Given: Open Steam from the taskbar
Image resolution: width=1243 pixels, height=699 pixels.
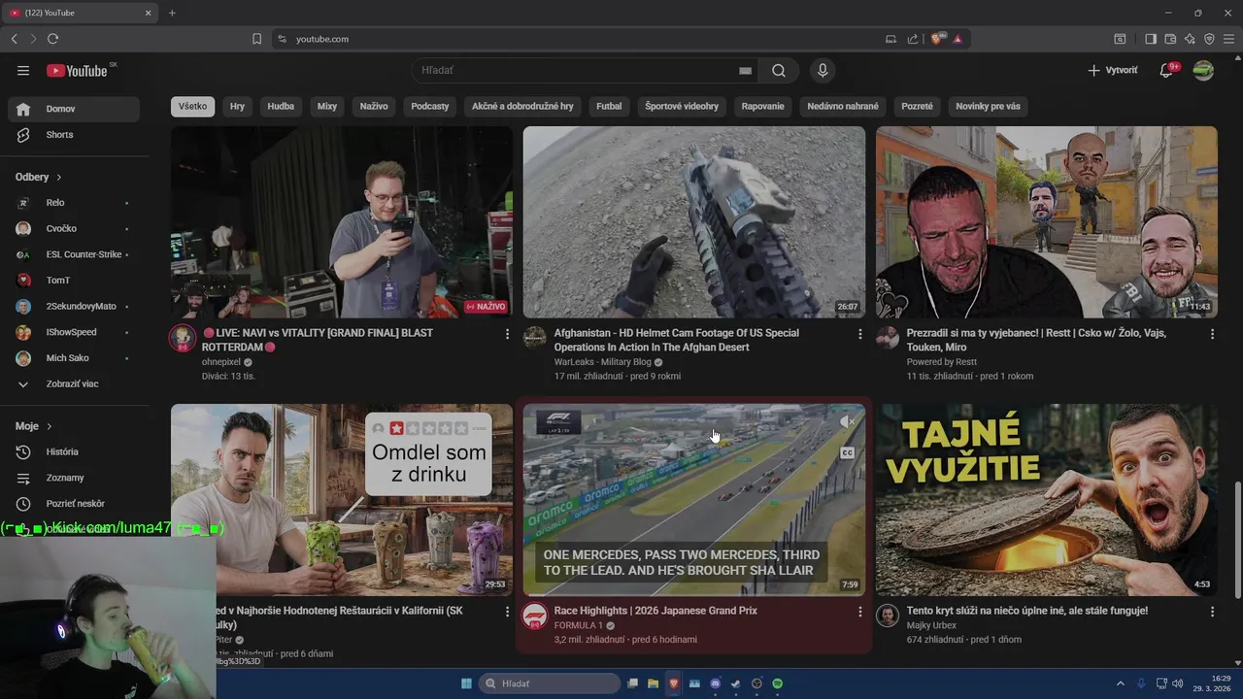Looking at the screenshot, I should pyautogui.click(x=736, y=683).
